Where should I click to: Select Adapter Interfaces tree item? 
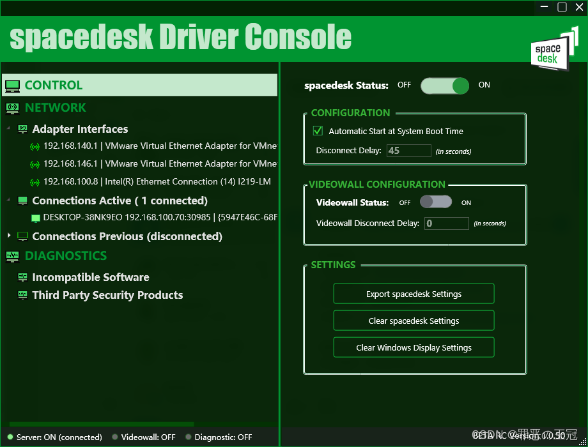80,129
